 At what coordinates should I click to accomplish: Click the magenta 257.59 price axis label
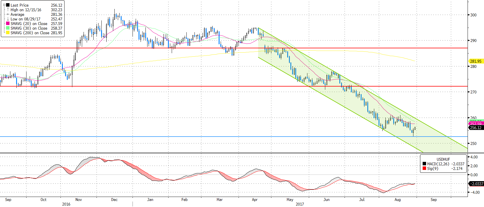[x=475, y=124]
